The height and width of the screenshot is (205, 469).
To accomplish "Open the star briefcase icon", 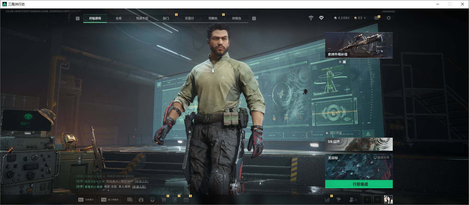I will tap(141, 200).
